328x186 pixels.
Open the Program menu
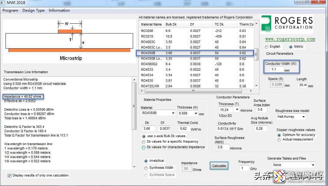click(x=10, y=10)
